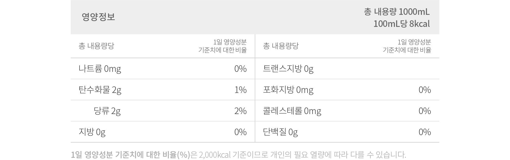Viewport: 510px width, 160px height.
Task: Click the 트랜스지방 0g row label
Action: (x=288, y=69)
